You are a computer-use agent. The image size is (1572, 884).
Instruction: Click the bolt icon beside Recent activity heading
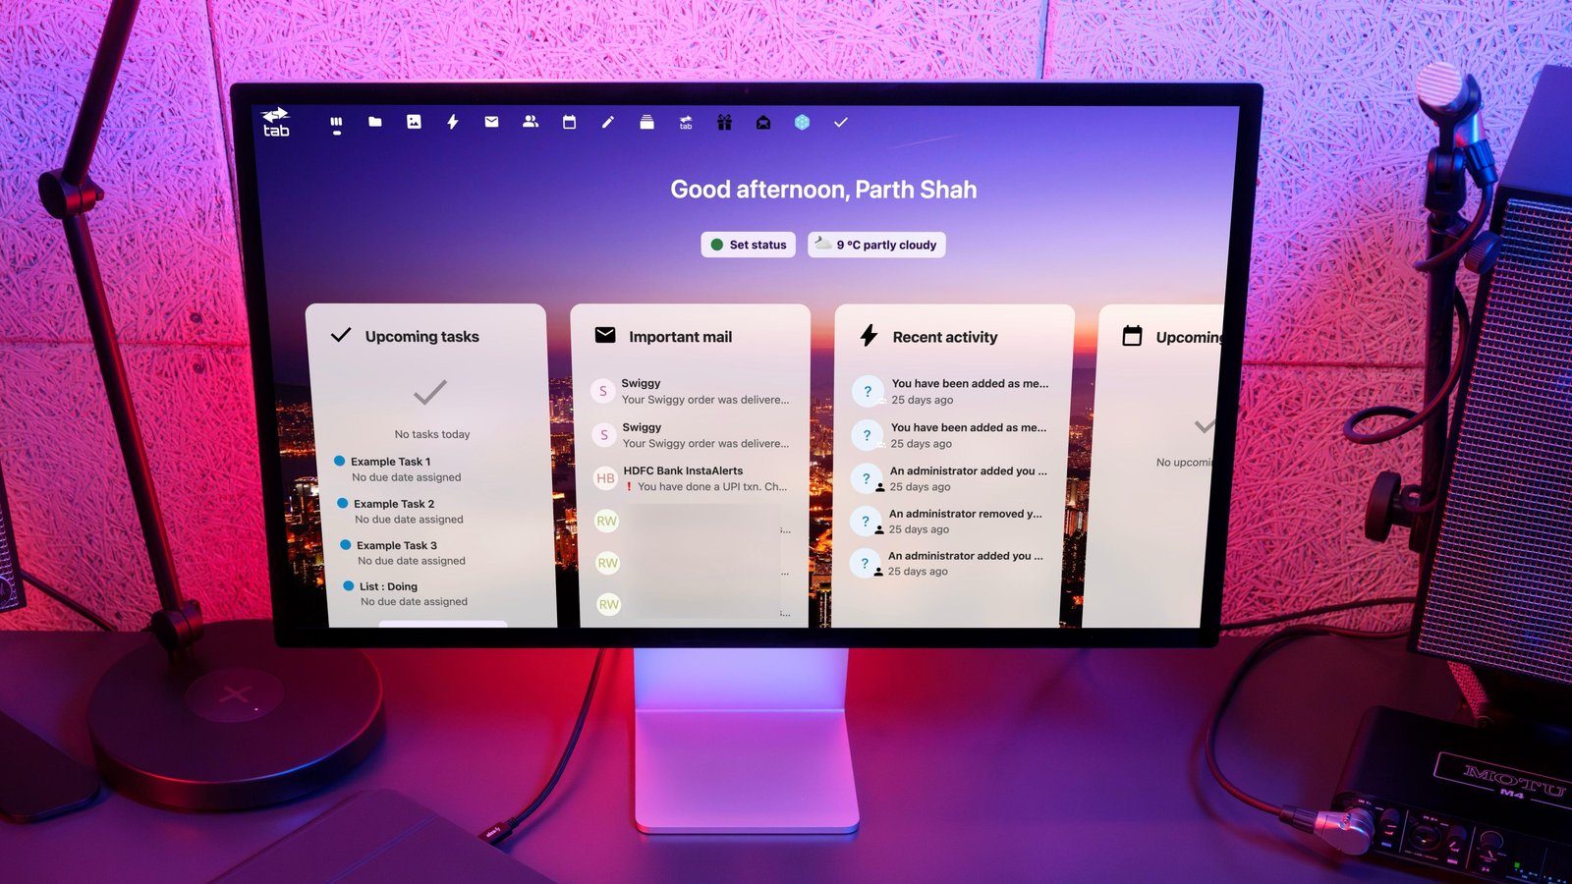pos(869,336)
